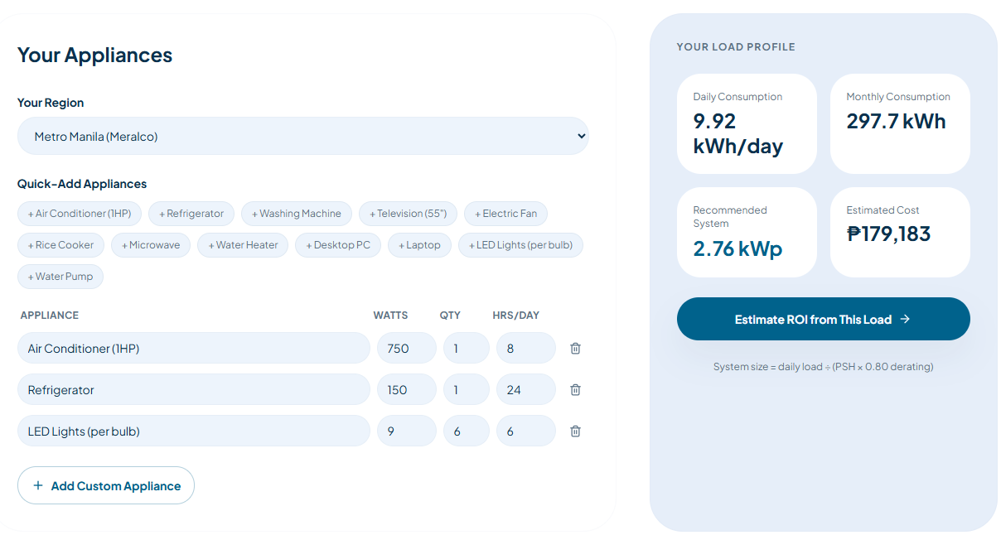Quick-add Washing Machine appliance
The image size is (1001, 535).
(x=297, y=214)
